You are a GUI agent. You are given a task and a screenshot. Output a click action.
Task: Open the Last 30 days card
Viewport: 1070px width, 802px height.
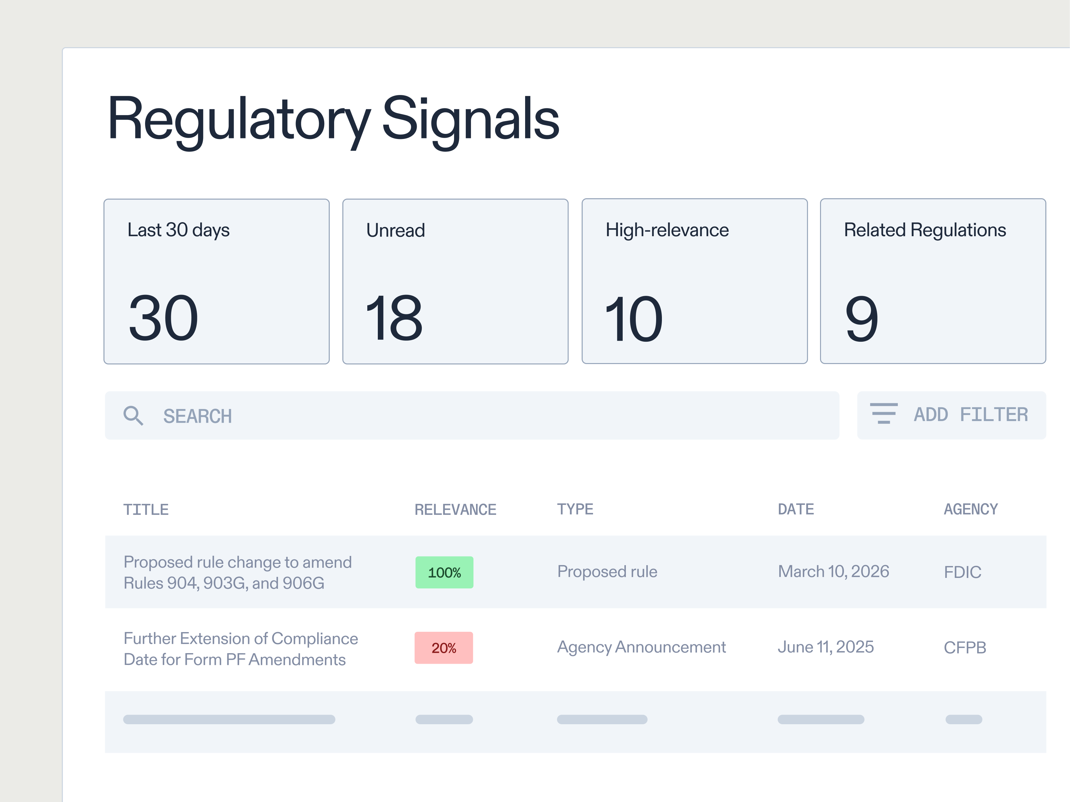click(x=216, y=281)
